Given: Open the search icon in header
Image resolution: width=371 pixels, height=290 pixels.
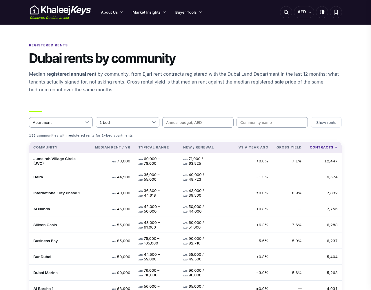Looking at the screenshot, I should point(286,12).
